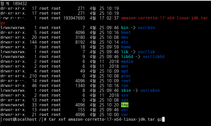Click the red amazon-corretto-17-x64-linux-jdk.tar file name
The width and height of the screenshot is (211, 126).
pos(165,18)
